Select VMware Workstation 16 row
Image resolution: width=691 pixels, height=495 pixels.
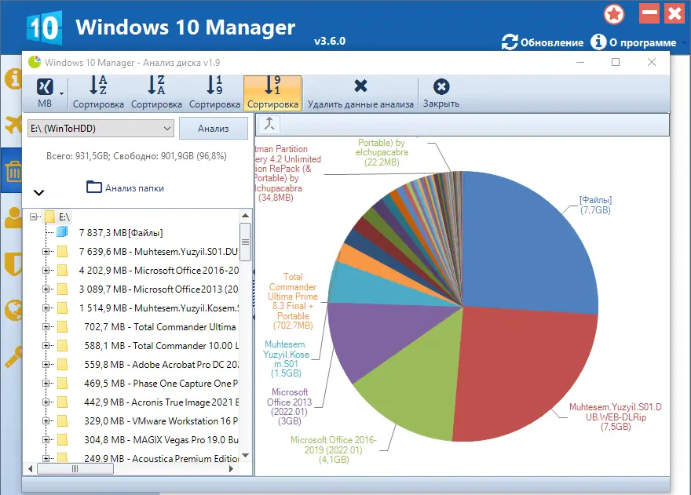coord(161,421)
